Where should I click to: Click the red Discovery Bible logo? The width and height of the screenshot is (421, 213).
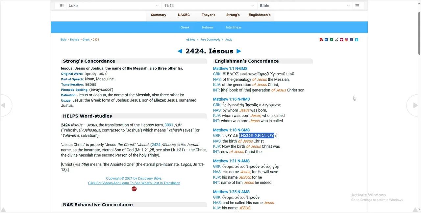pos(134,189)
